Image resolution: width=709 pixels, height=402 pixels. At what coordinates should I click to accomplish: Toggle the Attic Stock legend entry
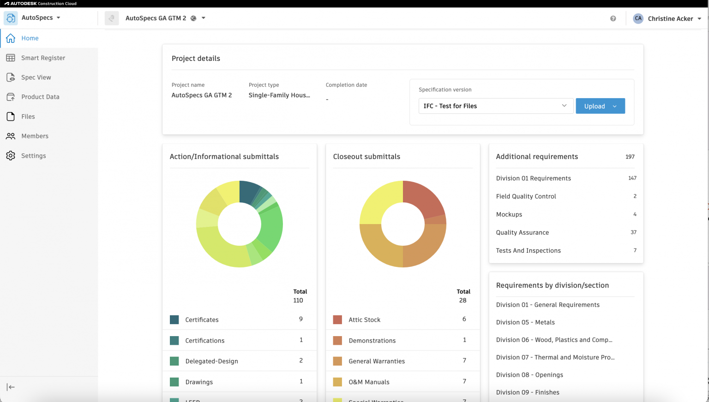364,319
